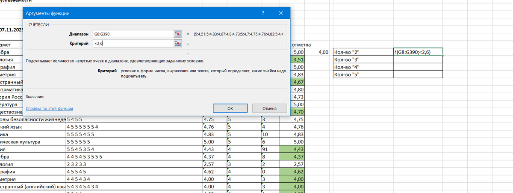Select the cell containing count 10
Screen dimensions: 513x193
pyautogui.click(x=270, y=134)
